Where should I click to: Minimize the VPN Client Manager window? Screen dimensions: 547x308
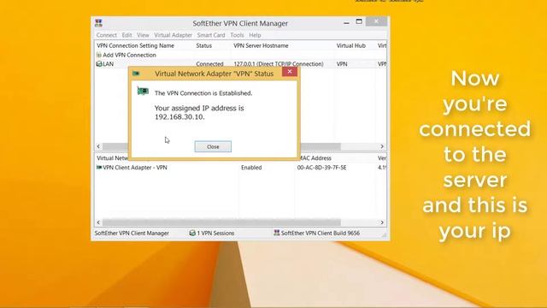tap(346, 23)
